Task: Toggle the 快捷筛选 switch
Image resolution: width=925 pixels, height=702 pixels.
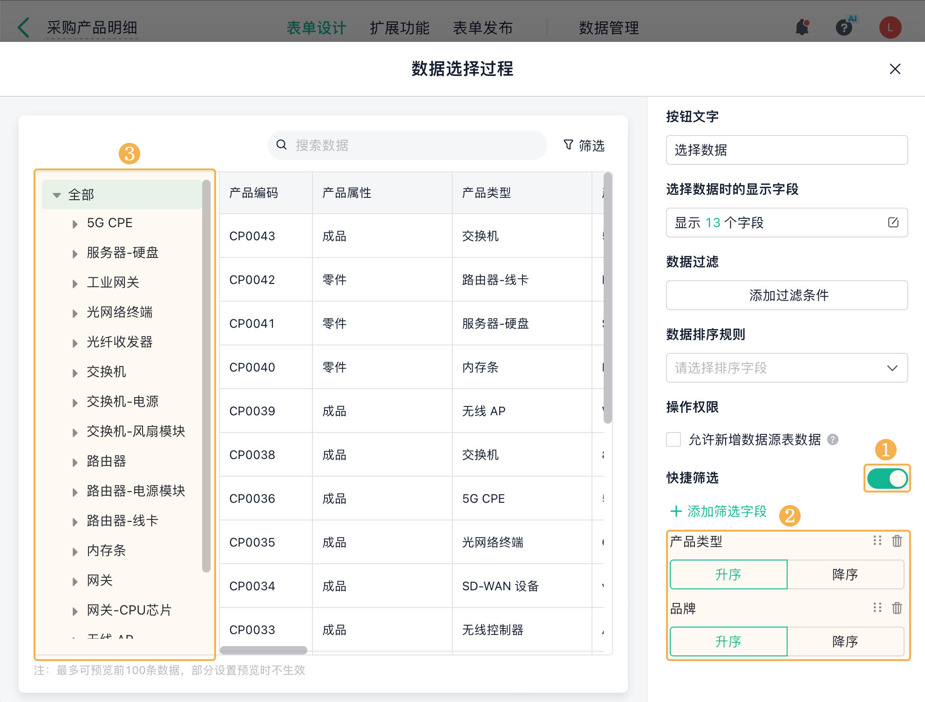Action: click(x=887, y=478)
